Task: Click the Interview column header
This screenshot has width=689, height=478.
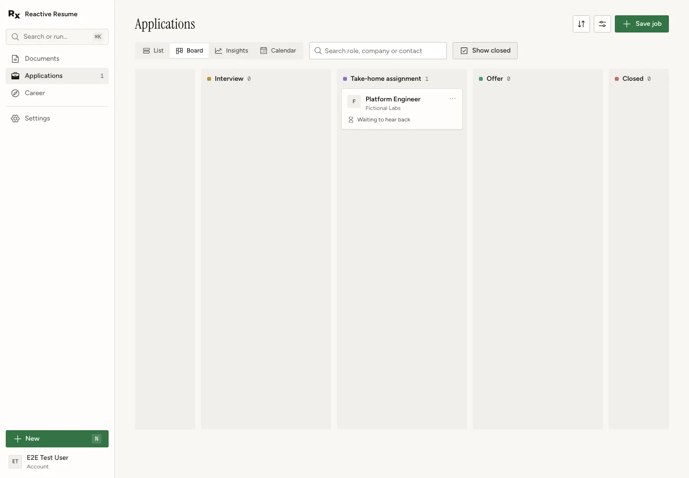Action: (x=229, y=79)
